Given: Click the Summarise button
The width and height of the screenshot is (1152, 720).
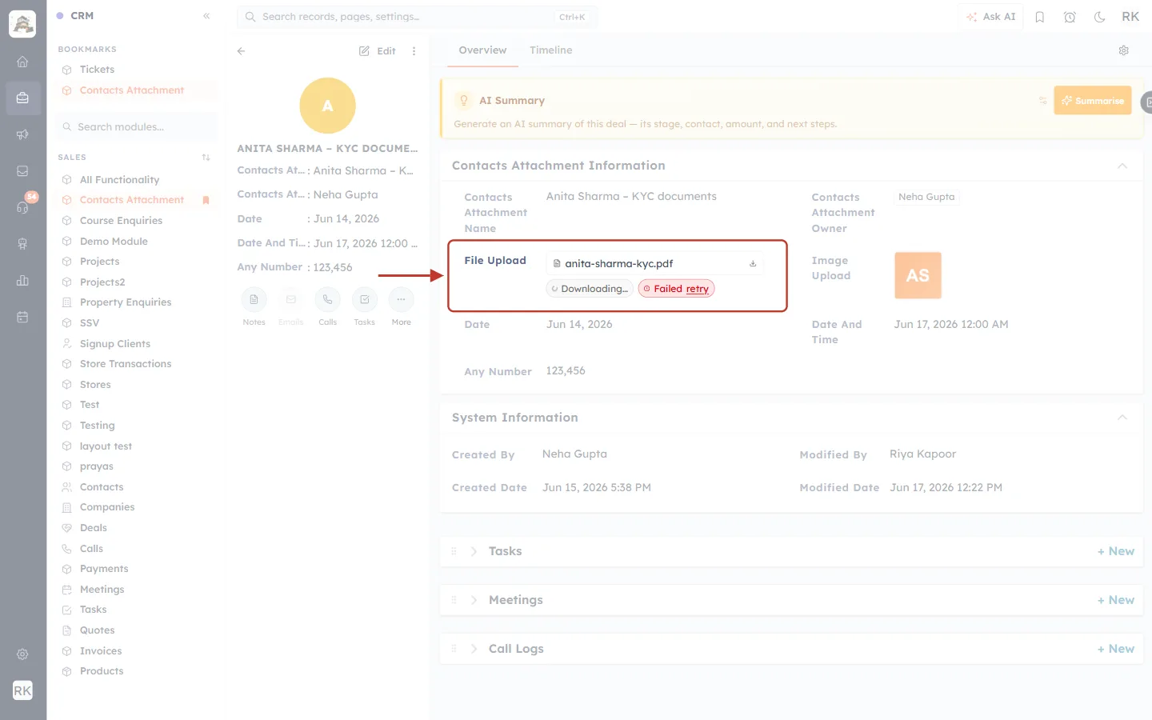Looking at the screenshot, I should point(1093,101).
